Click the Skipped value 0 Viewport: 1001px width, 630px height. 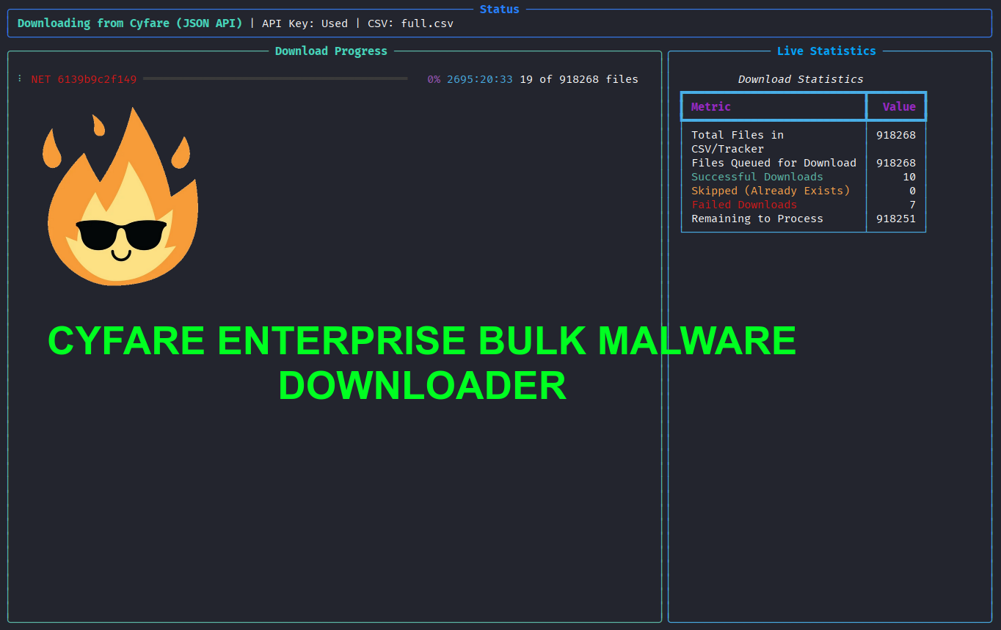[x=912, y=191]
